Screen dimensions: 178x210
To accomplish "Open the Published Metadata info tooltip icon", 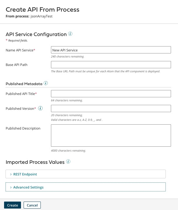I will pos(46,83).
